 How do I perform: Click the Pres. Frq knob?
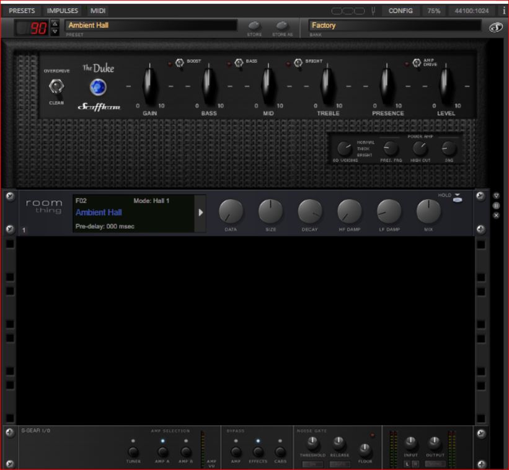coord(391,149)
